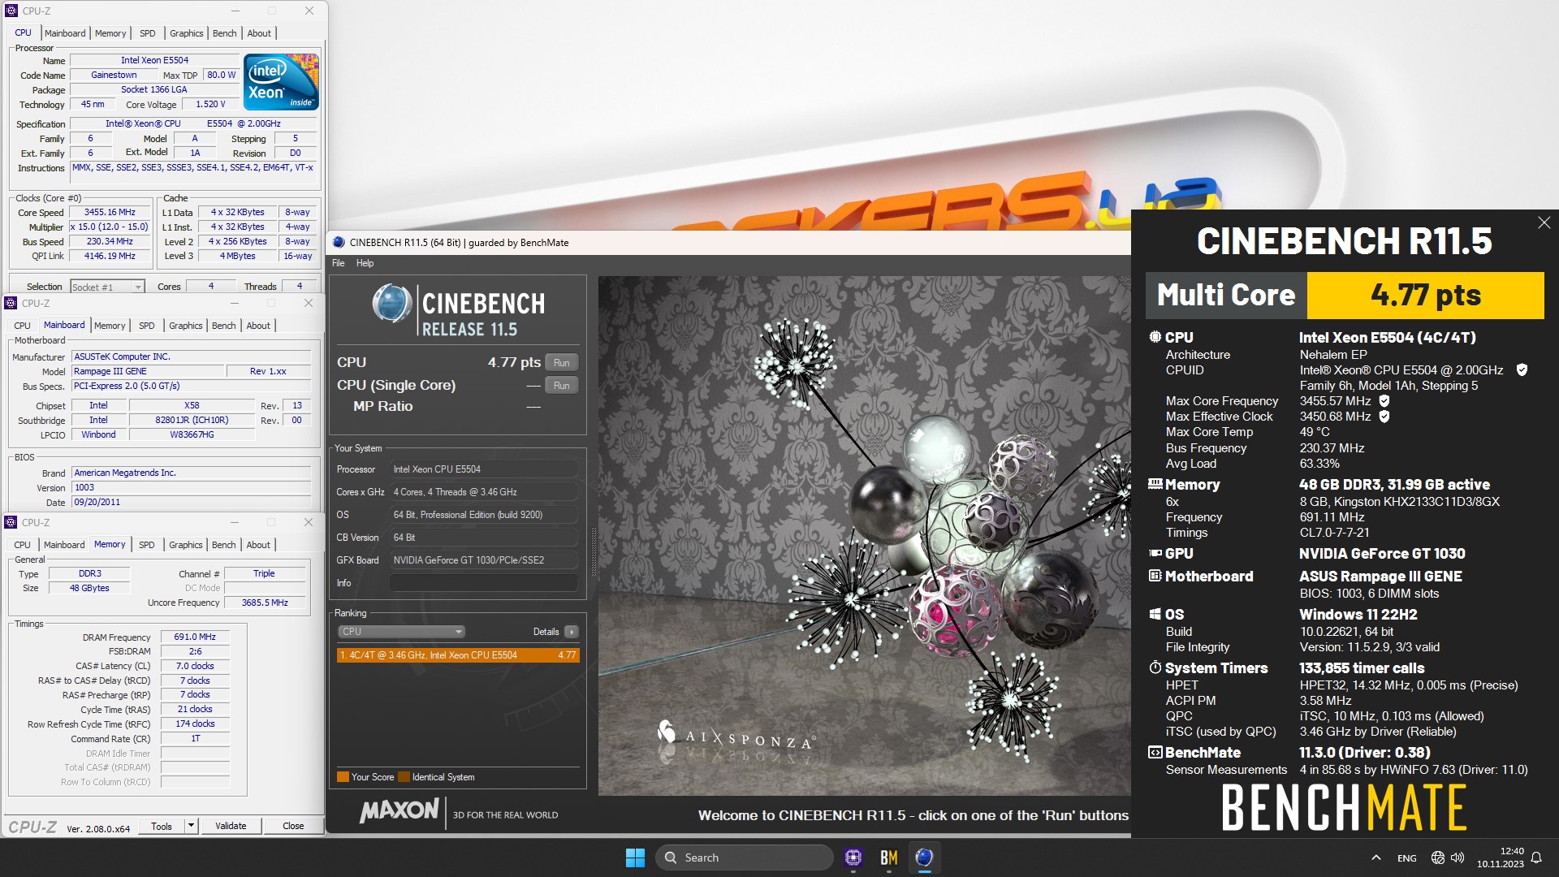The height and width of the screenshot is (877, 1559).
Task: Open SPD tab in bottom Memory CPU-Z window
Action: click(x=146, y=545)
